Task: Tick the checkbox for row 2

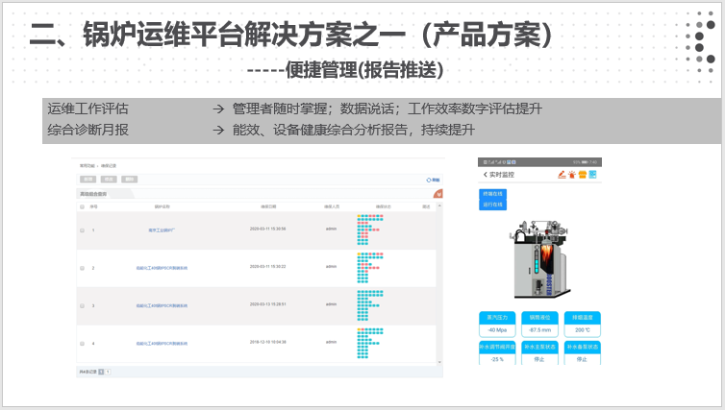Action: click(83, 267)
